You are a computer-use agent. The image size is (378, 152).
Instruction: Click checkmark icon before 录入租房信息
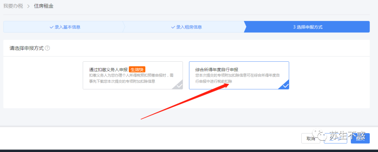(173, 27)
